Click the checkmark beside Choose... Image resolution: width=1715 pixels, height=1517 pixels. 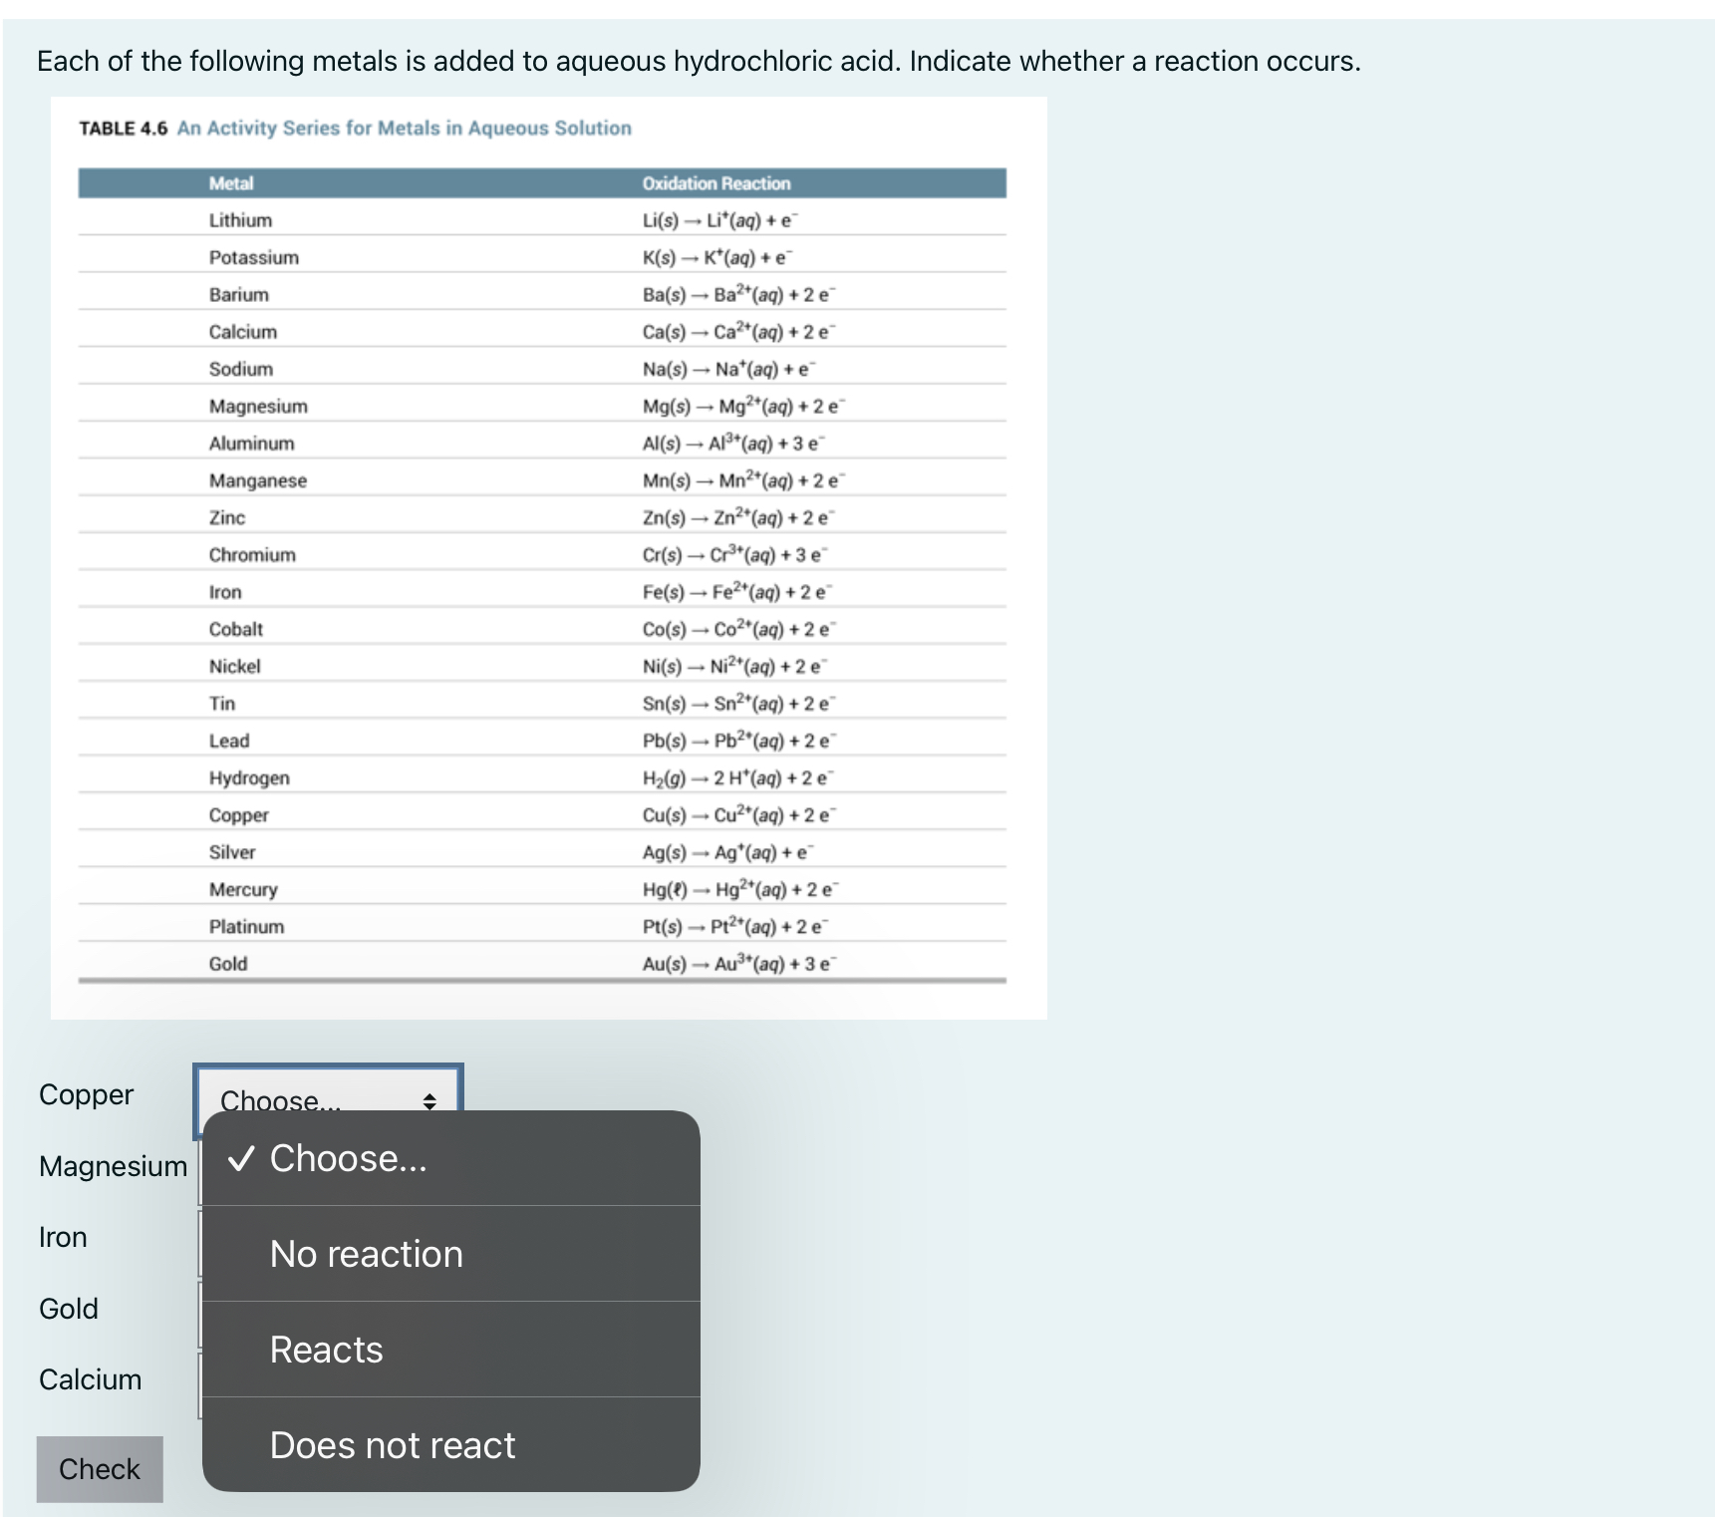pyautogui.click(x=239, y=1158)
